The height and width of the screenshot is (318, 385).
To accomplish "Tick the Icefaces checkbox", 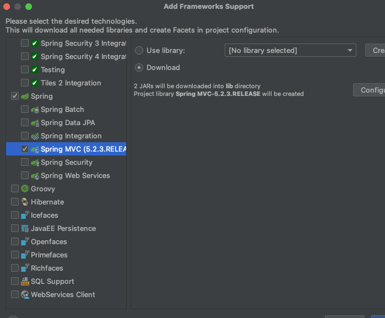I will (15, 215).
